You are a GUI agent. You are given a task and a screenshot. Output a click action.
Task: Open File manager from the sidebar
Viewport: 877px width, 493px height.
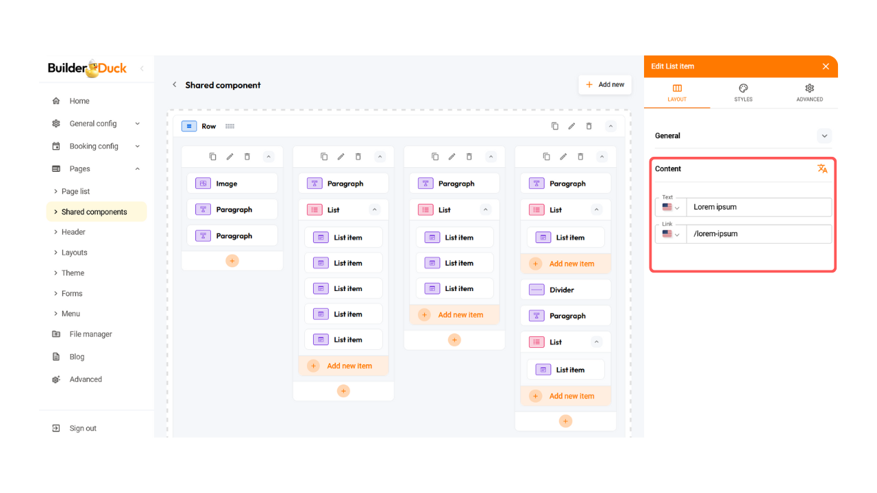90,334
